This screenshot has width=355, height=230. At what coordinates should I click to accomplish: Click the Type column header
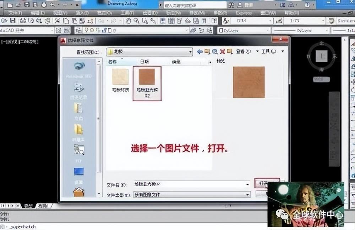(x=186, y=62)
